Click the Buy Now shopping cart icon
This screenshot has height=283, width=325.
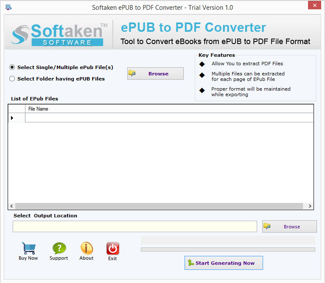pyautogui.click(x=28, y=248)
